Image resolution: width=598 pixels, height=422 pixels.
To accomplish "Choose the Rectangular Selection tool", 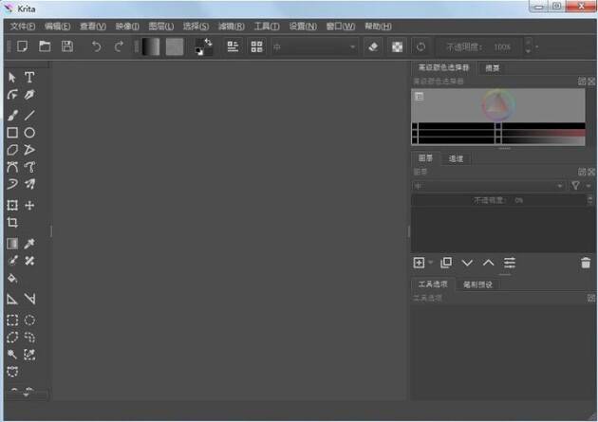I will tap(12, 321).
